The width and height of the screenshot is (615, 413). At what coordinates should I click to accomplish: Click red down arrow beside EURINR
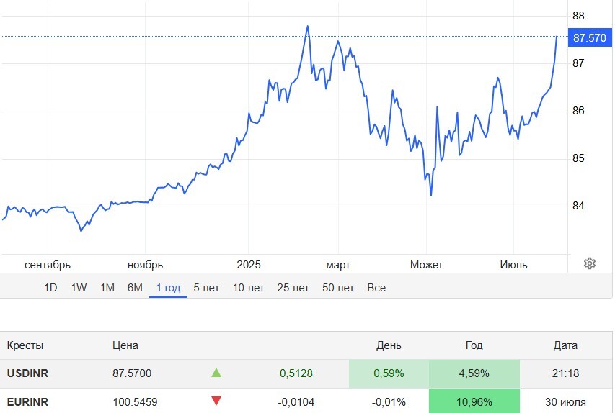216,401
